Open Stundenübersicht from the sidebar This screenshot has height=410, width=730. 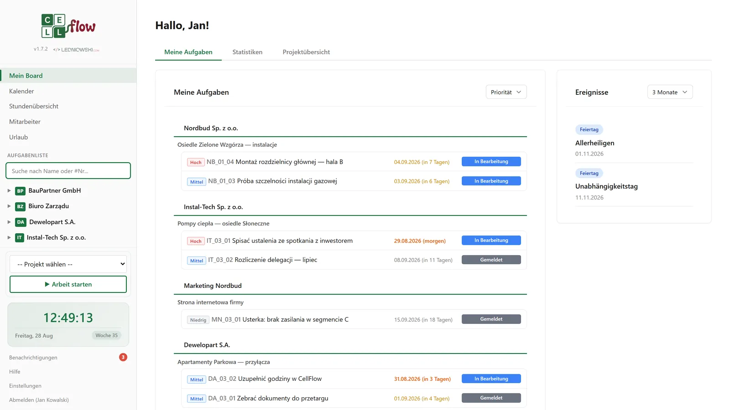(x=68, y=106)
